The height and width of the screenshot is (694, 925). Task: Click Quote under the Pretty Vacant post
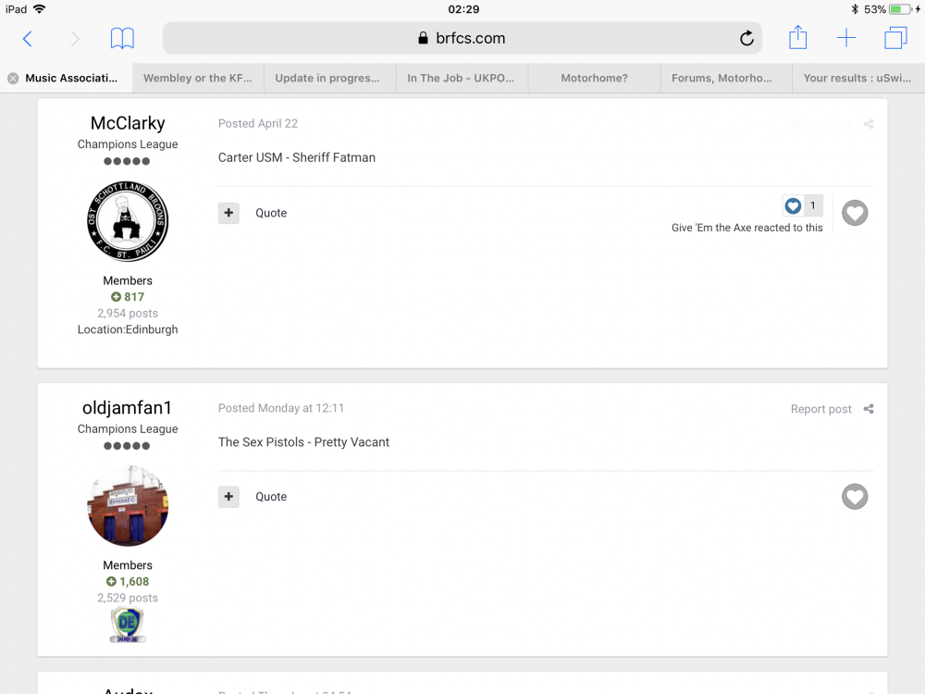pos(271,497)
